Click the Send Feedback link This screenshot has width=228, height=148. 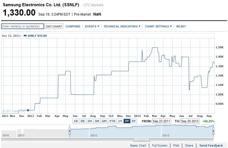(x=211, y=145)
